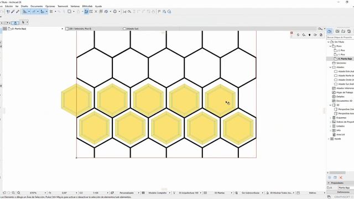Open the Documento menu

(37, 6)
